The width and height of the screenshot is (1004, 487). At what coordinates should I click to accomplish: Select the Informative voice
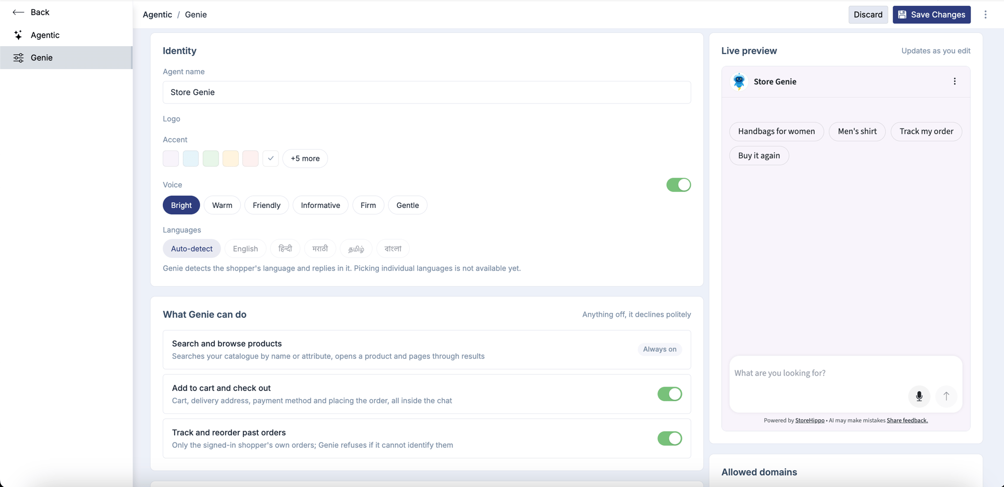click(x=321, y=205)
